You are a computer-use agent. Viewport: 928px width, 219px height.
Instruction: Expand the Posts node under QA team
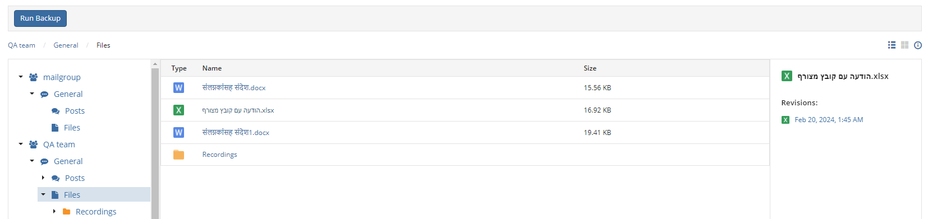(43, 178)
